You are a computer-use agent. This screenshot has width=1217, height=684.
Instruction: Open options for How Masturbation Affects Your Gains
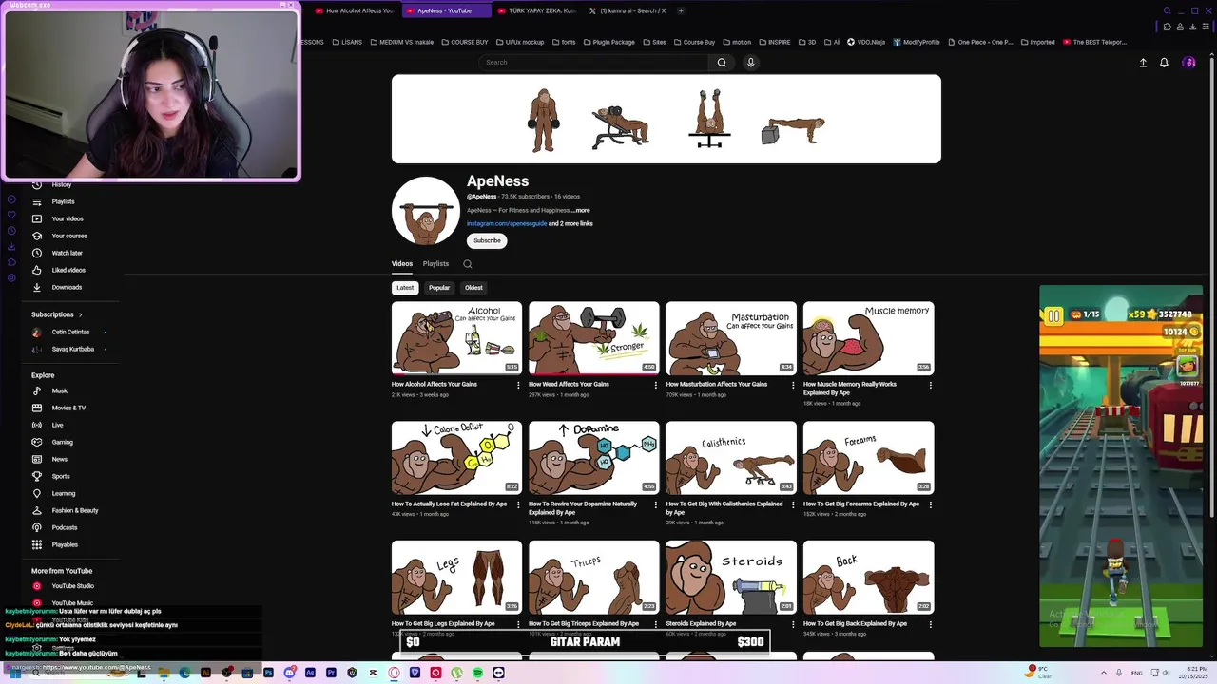point(792,385)
